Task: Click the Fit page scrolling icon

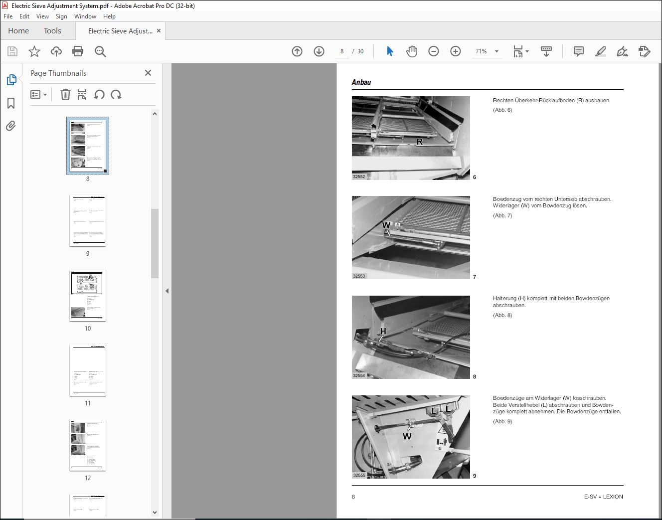Action: coord(518,51)
